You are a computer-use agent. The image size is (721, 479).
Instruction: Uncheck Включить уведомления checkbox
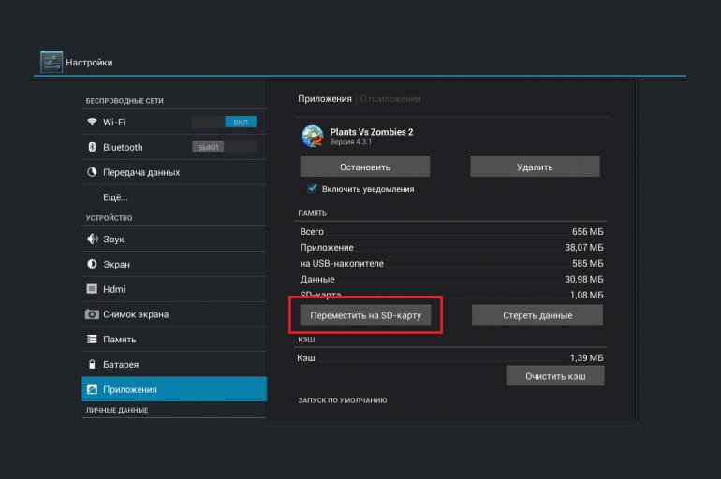coord(312,189)
